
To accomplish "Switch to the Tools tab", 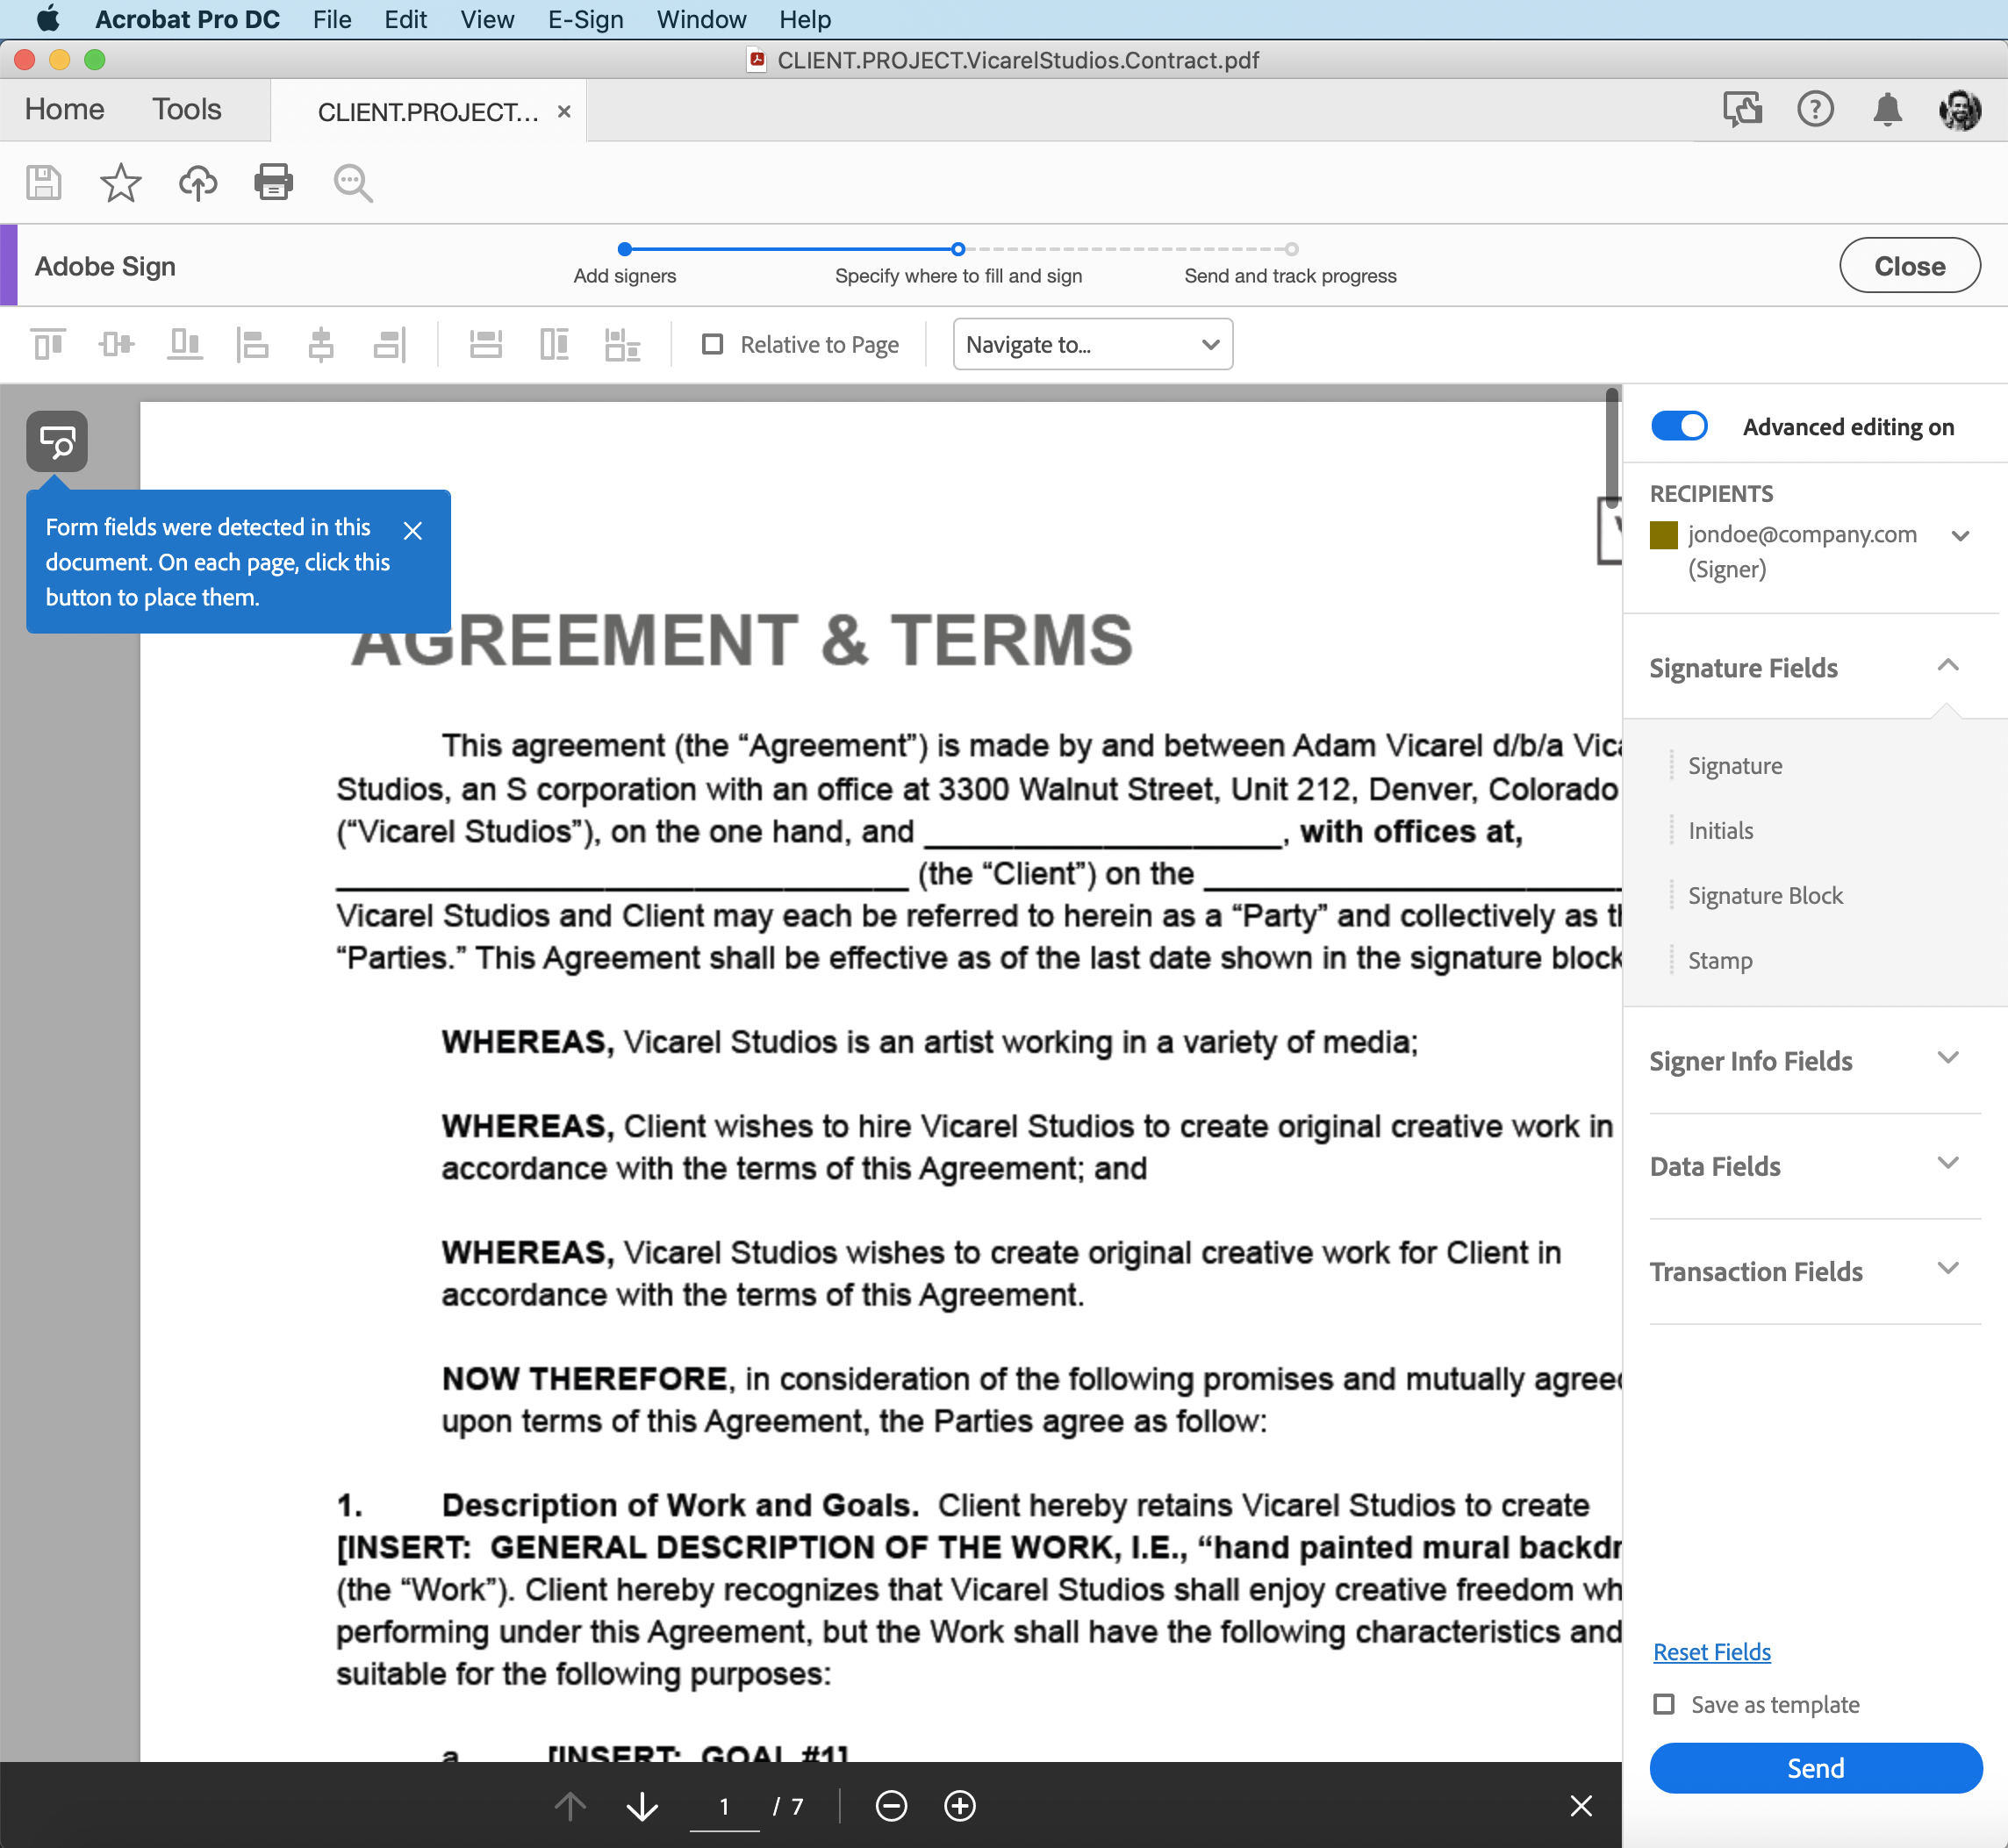I will [186, 109].
